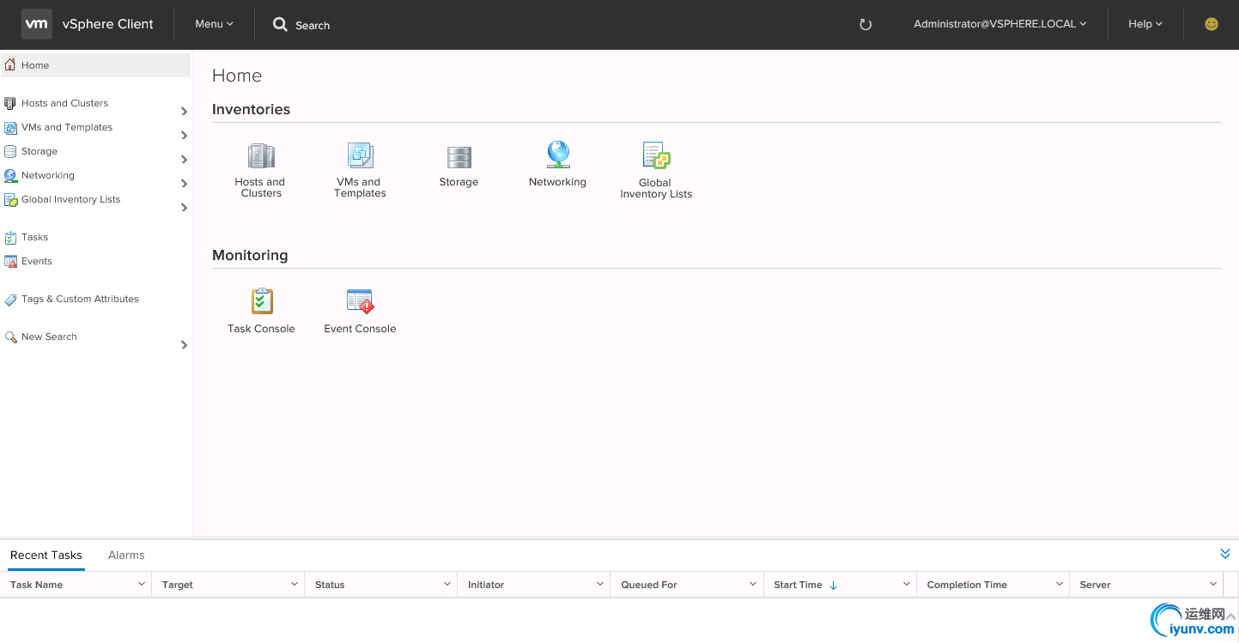Open the Event Console icon

click(x=361, y=301)
